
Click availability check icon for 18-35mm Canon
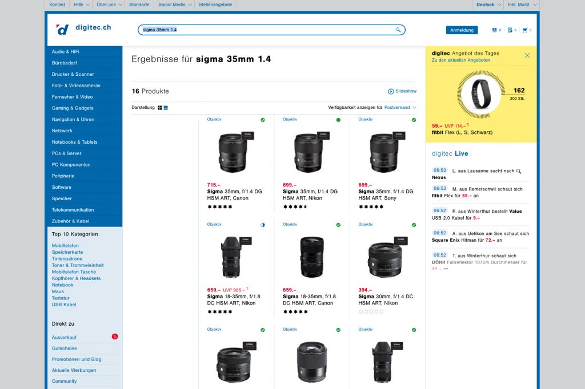click(338, 225)
